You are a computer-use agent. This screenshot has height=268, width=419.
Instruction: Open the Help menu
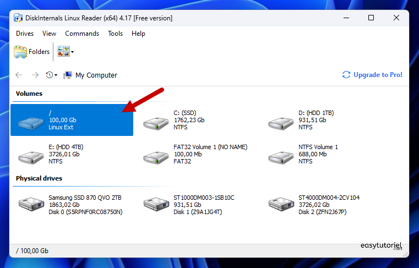pyautogui.click(x=138, y=34)
